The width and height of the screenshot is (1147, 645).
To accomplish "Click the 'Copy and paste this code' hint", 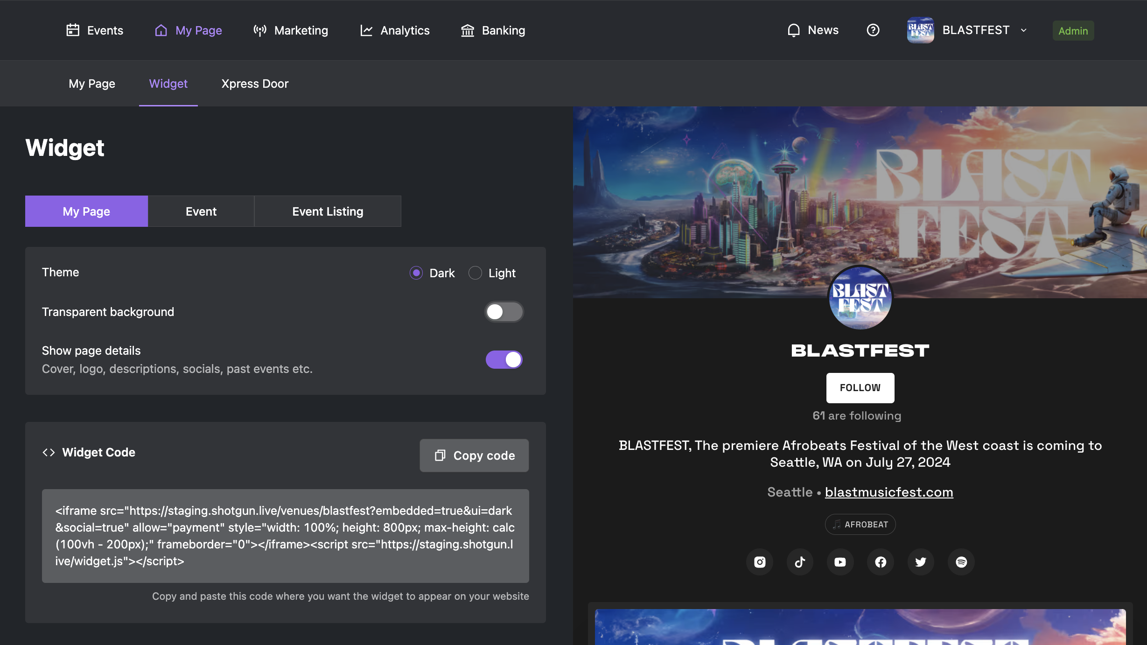I will point(341,596).
